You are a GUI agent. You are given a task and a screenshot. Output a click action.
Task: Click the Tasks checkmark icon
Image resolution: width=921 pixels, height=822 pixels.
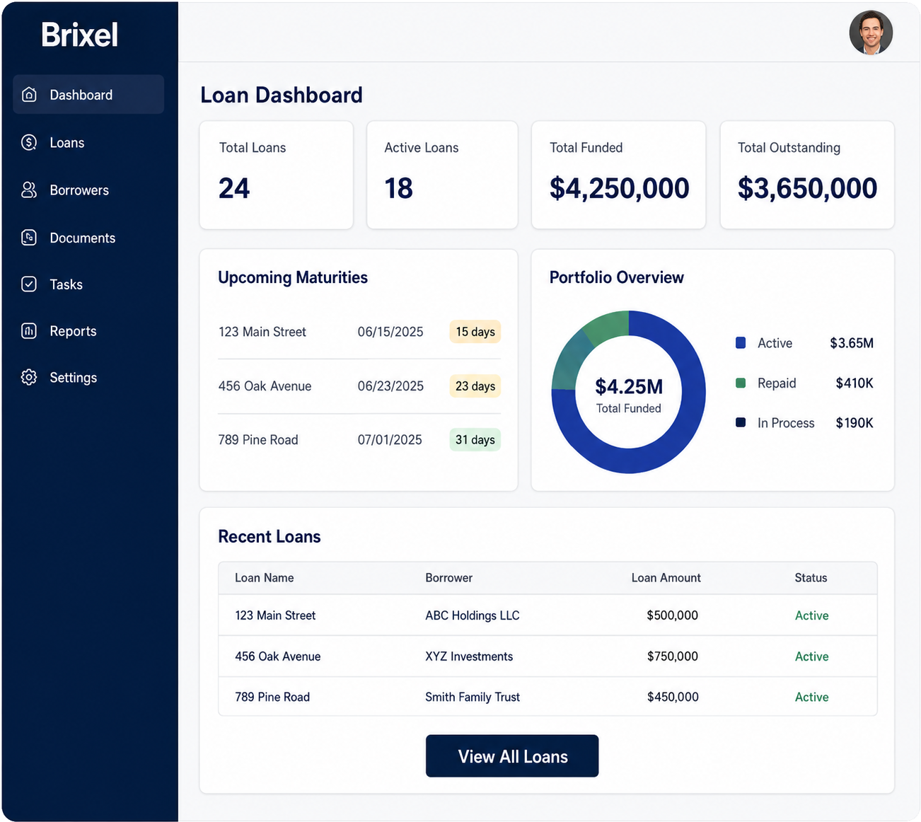29,284
